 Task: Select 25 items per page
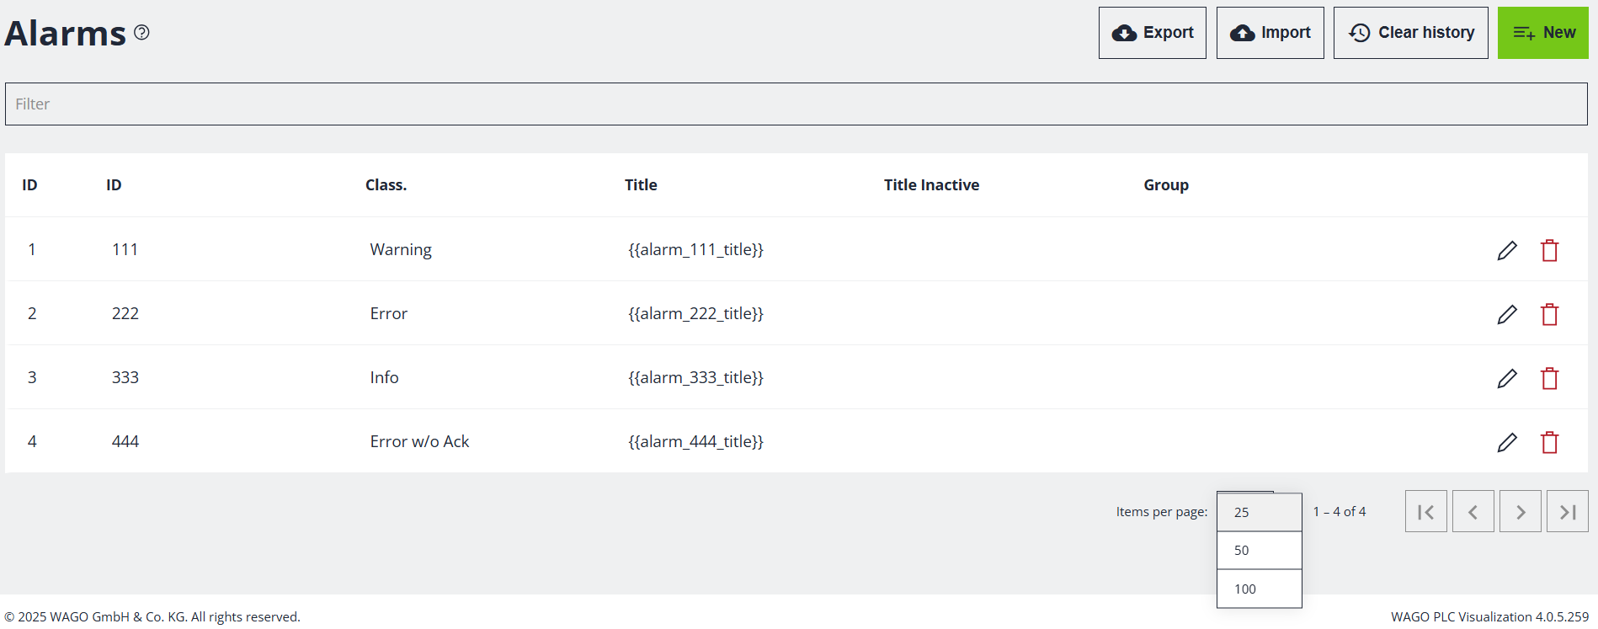pyautogui.click(x=1259, y=512)
